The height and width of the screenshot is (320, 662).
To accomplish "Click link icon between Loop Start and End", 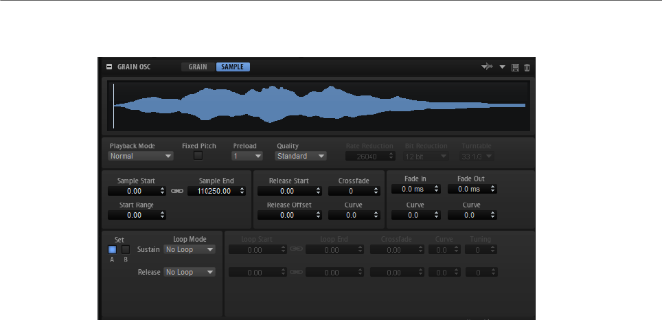I will click(297, 249).
